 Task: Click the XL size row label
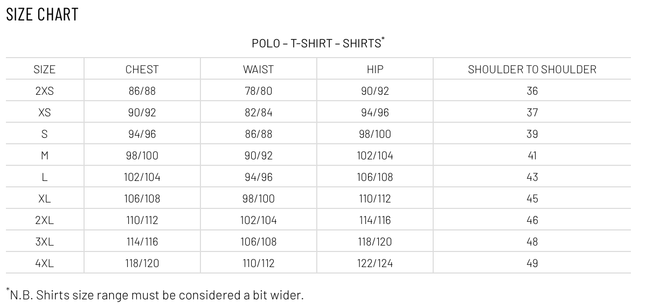point(45,199)
